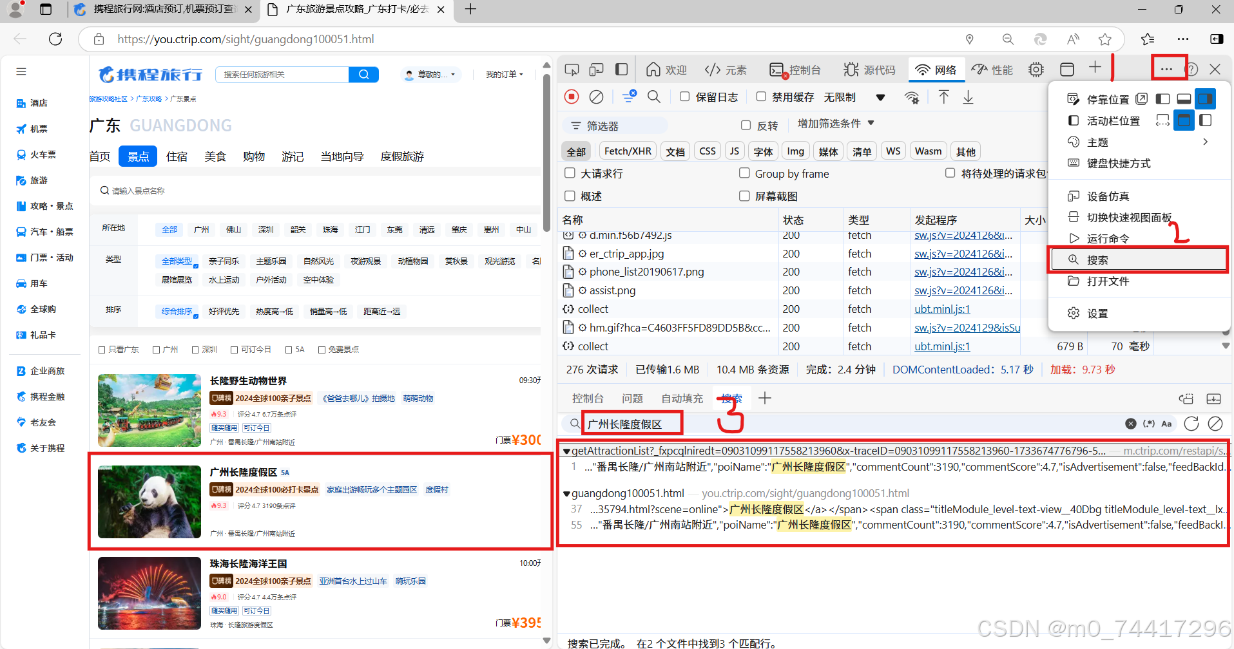1234x649 pixels.
Task: Import HAR file with upload arrow
Action: click(x=944, y=97)
